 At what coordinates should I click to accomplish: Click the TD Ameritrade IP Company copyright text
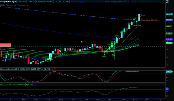(14, 5)
